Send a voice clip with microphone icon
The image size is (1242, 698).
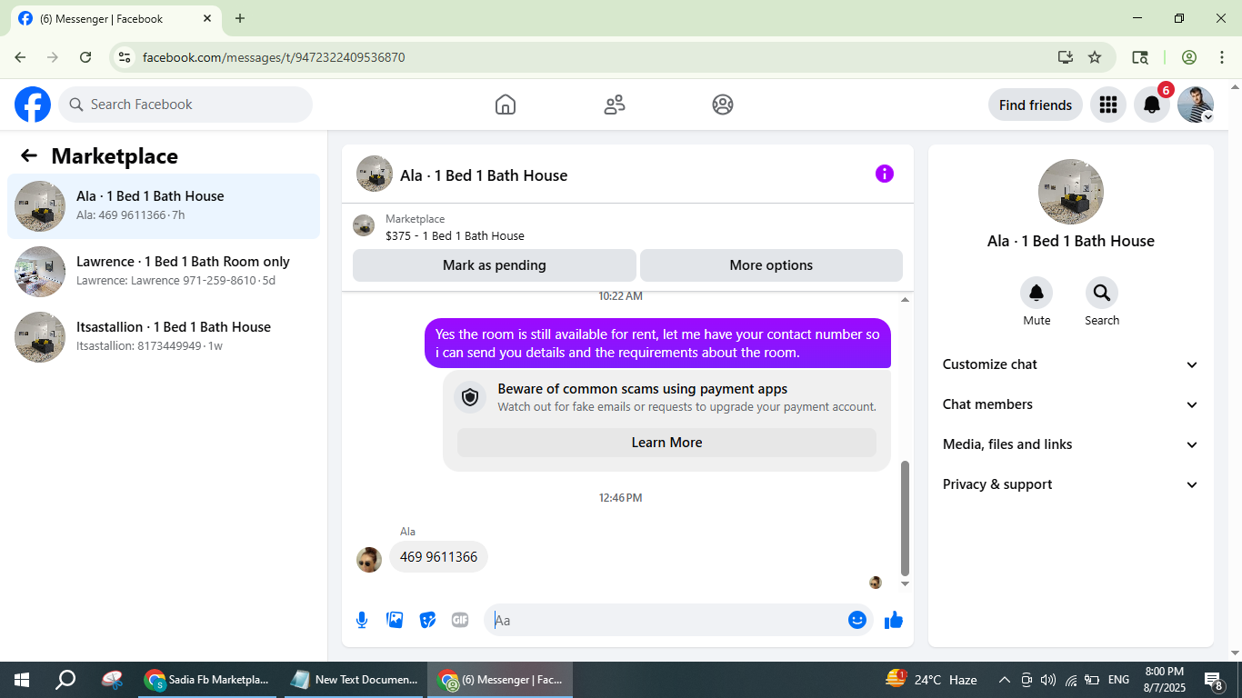point(362,620)
